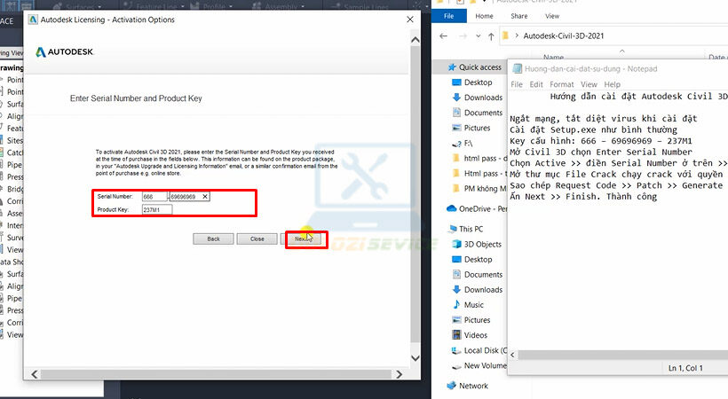Go back using File Explorer's back arrow
The height and width of the screenshot is (399, 728).
coord(443,36)
